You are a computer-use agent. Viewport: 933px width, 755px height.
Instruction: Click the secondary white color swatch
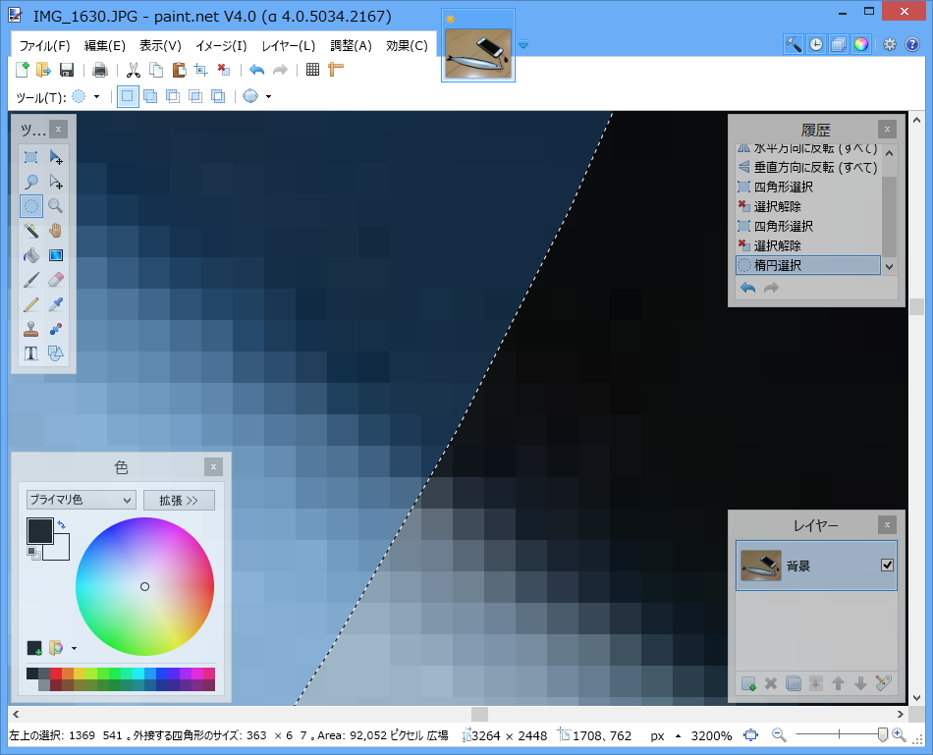61,550
